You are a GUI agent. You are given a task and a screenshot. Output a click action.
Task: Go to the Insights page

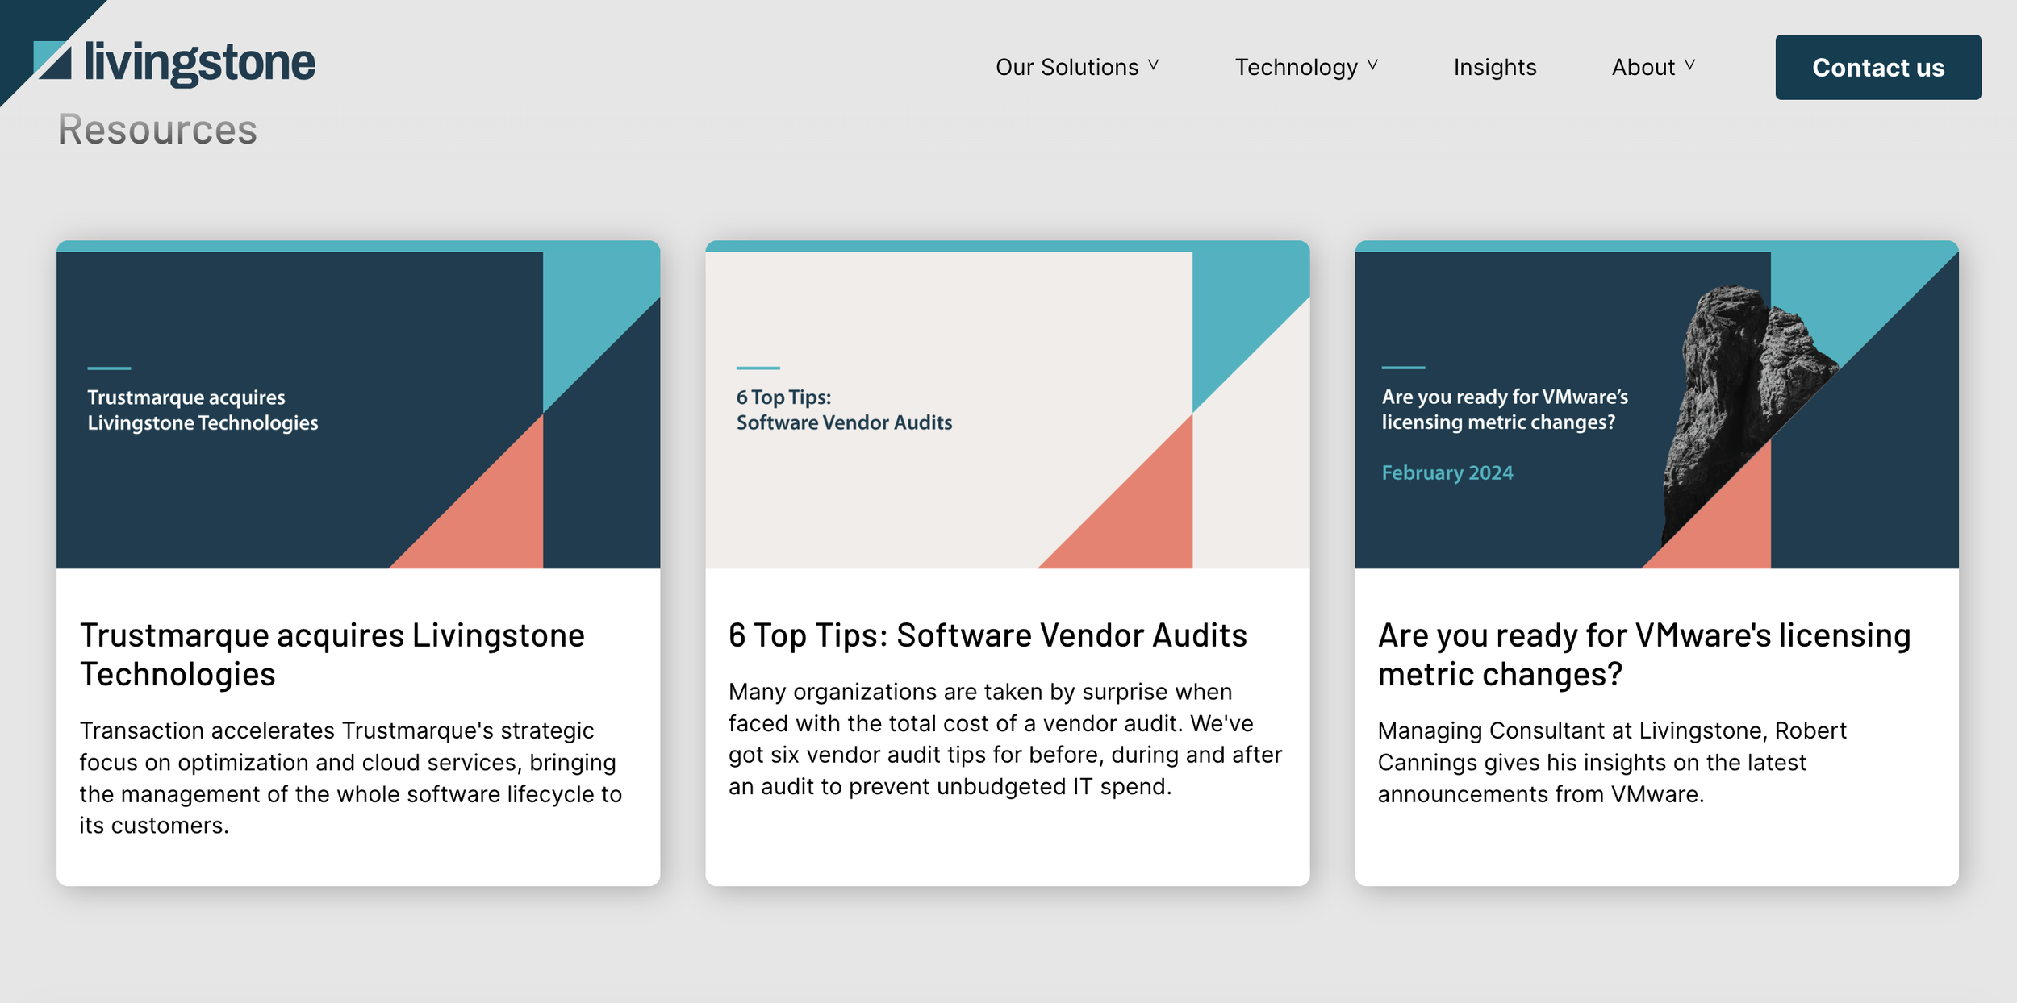pos(1494,67)
